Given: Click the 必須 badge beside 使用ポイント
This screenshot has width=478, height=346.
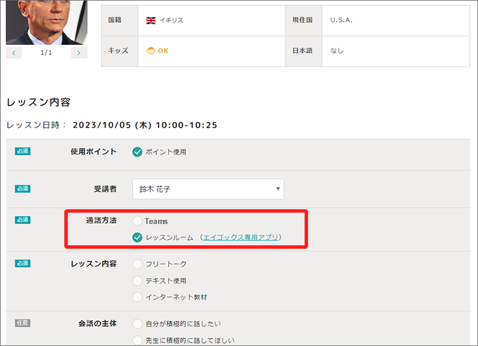Looking at the screenshot, I should point(22,151).
